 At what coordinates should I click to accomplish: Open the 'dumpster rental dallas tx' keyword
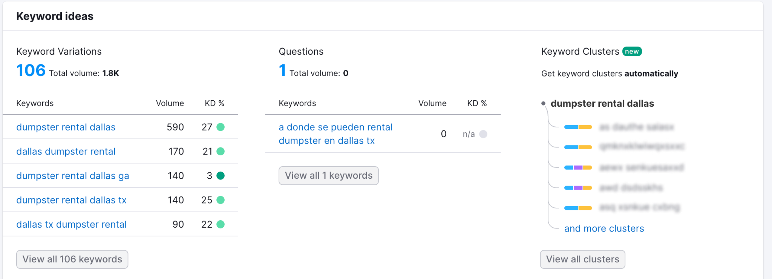(71, 200)
